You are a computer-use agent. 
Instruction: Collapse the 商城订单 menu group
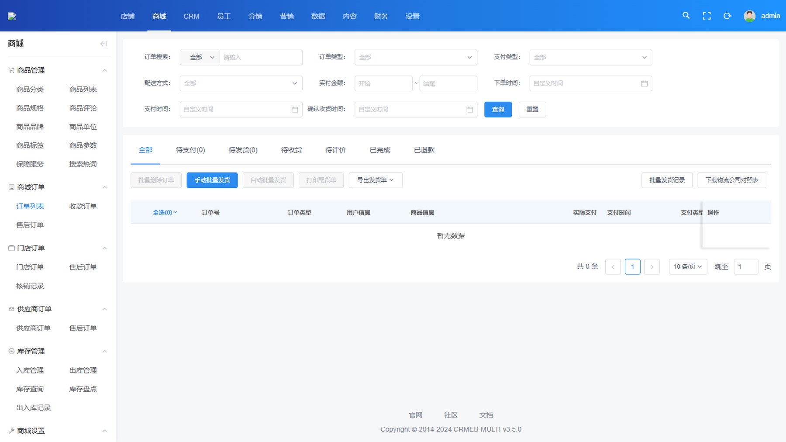tap(105, 187)
